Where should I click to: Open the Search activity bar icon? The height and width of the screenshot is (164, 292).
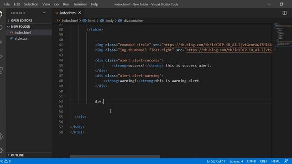click(x=1, y=28)
